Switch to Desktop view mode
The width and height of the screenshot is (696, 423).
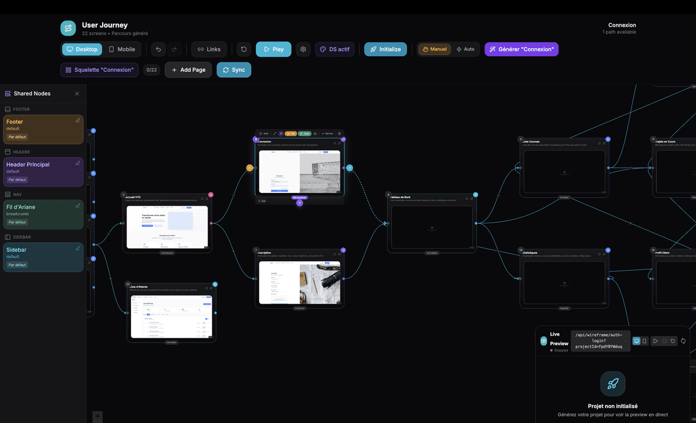pyautogui.click(x=82, y=49)
